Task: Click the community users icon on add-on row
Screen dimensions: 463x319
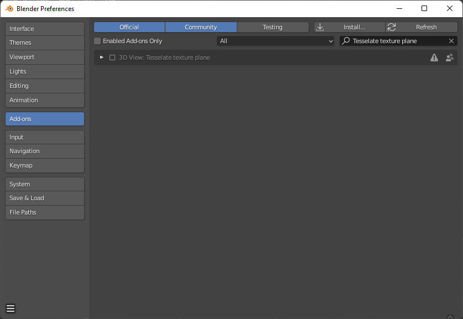Action: point(449,57)
